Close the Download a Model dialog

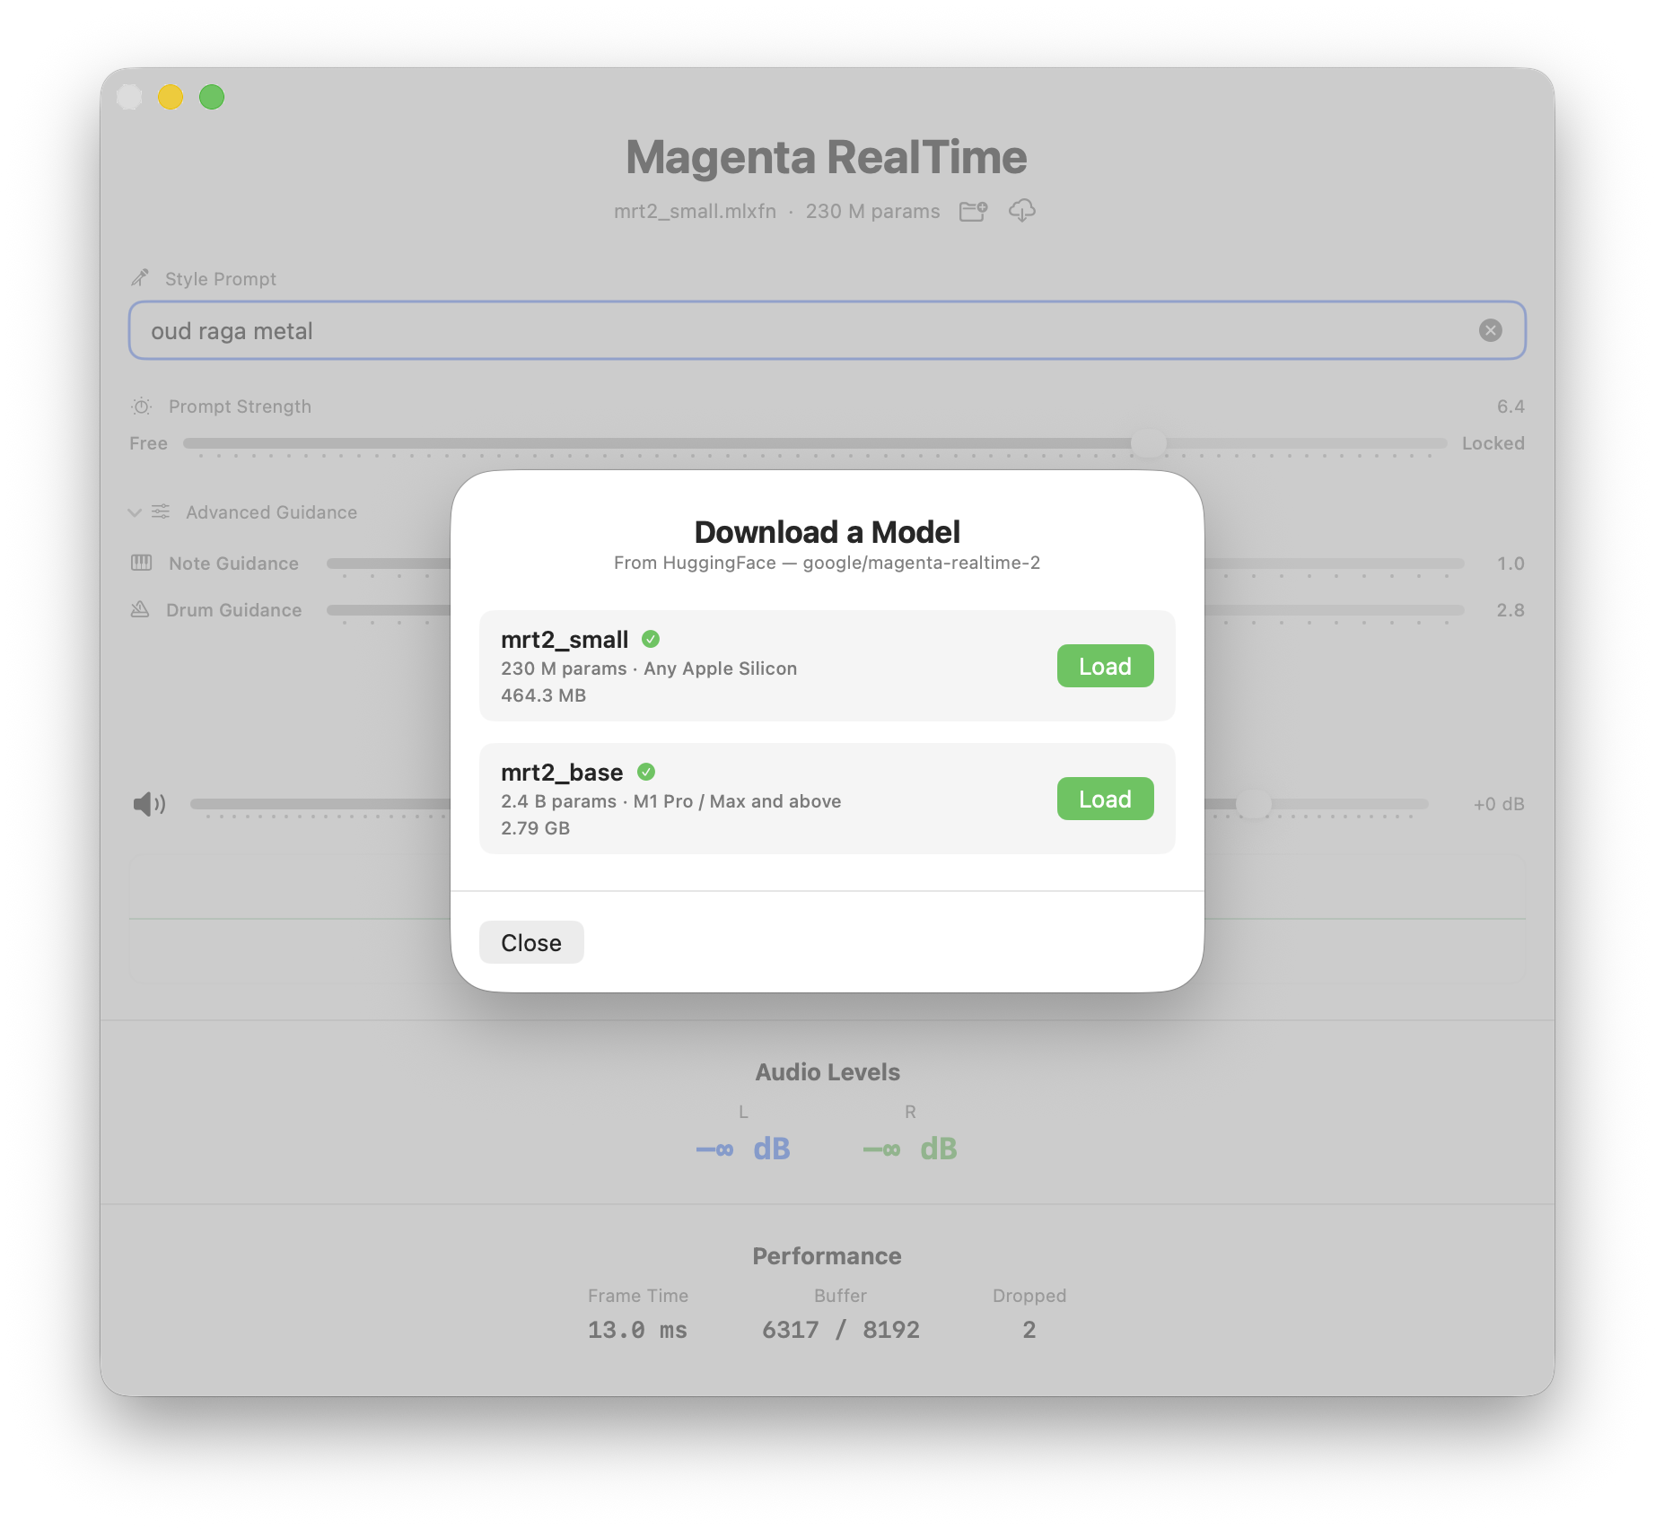tap(531, 942)
